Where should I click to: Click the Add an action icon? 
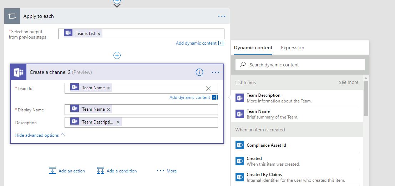tap(52, 171)
